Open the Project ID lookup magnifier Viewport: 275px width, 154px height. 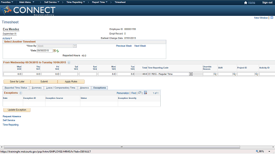point(257,74)
